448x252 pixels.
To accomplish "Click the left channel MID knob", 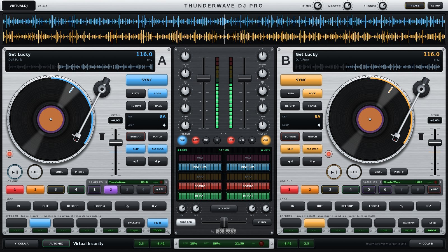I will coord(185,91).
